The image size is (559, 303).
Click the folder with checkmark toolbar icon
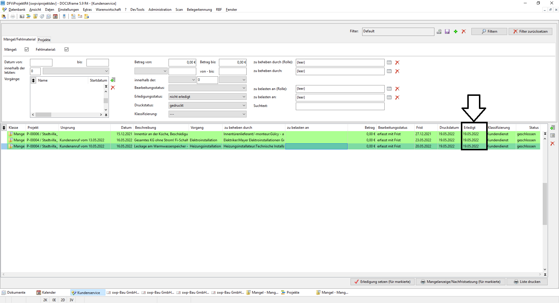35,16
